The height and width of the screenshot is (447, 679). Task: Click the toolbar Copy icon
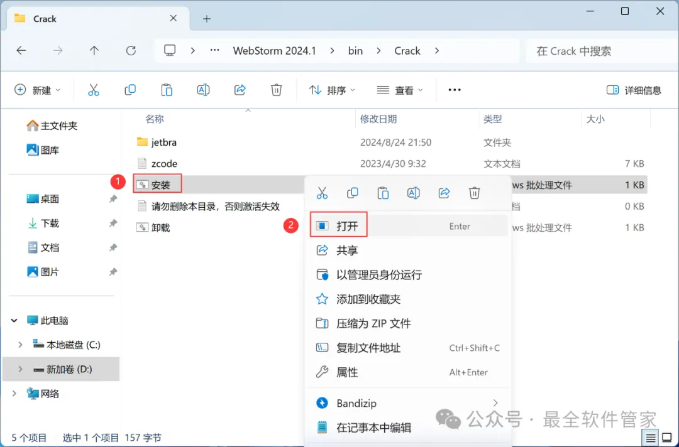(x=130, y=90)
